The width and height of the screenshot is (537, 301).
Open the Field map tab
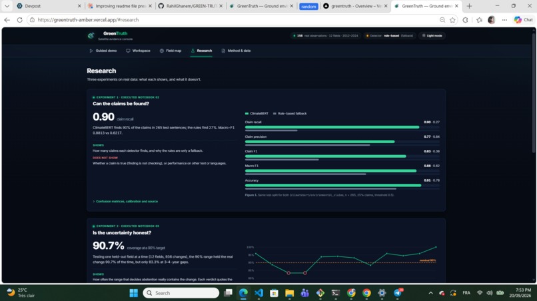coord(170,51)
